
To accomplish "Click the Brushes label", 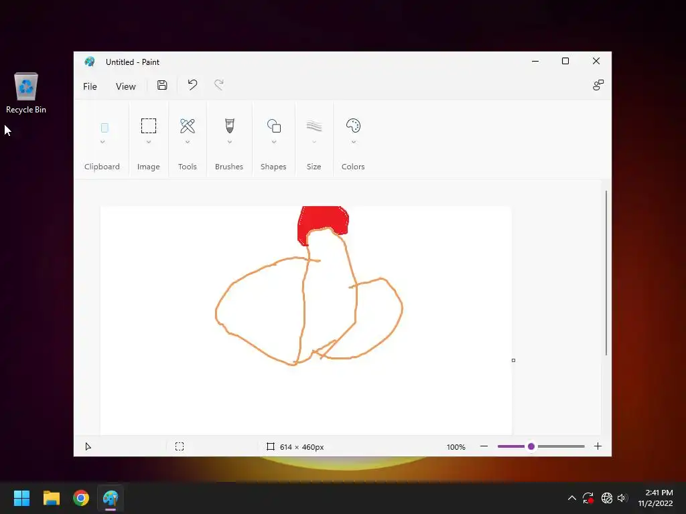I will 229,167.
